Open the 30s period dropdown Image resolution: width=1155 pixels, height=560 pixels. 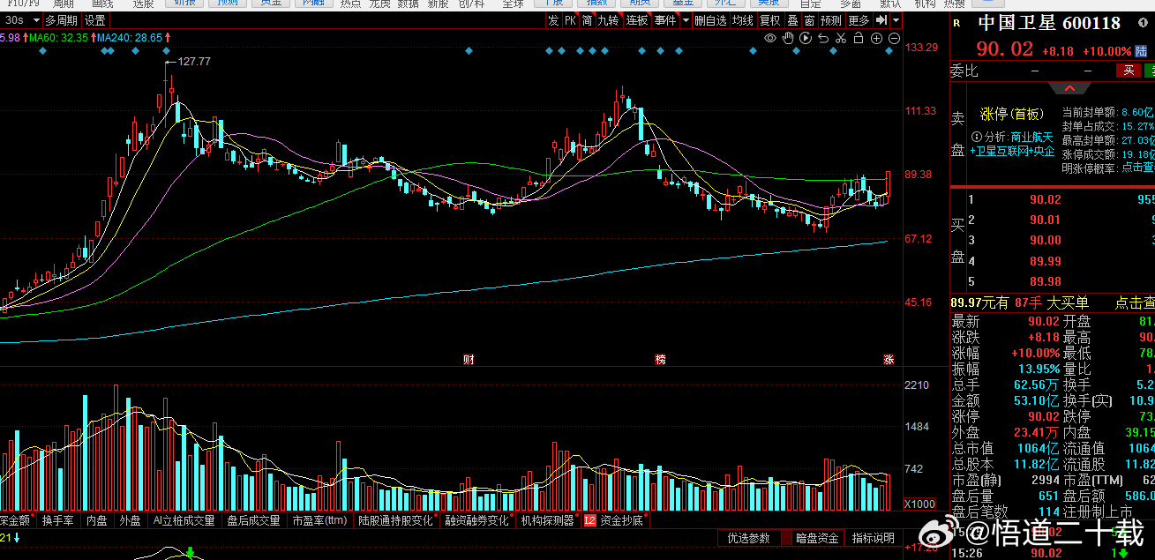(x=21, y=20)
